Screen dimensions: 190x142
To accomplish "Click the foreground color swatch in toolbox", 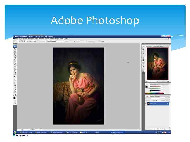I will pyautogui.click(x=15, y=98).
